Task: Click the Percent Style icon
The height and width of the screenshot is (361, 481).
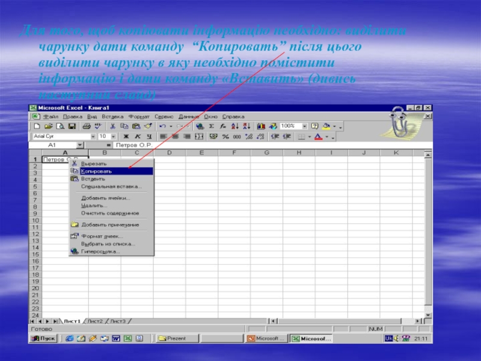Action: tap(225, 137)
